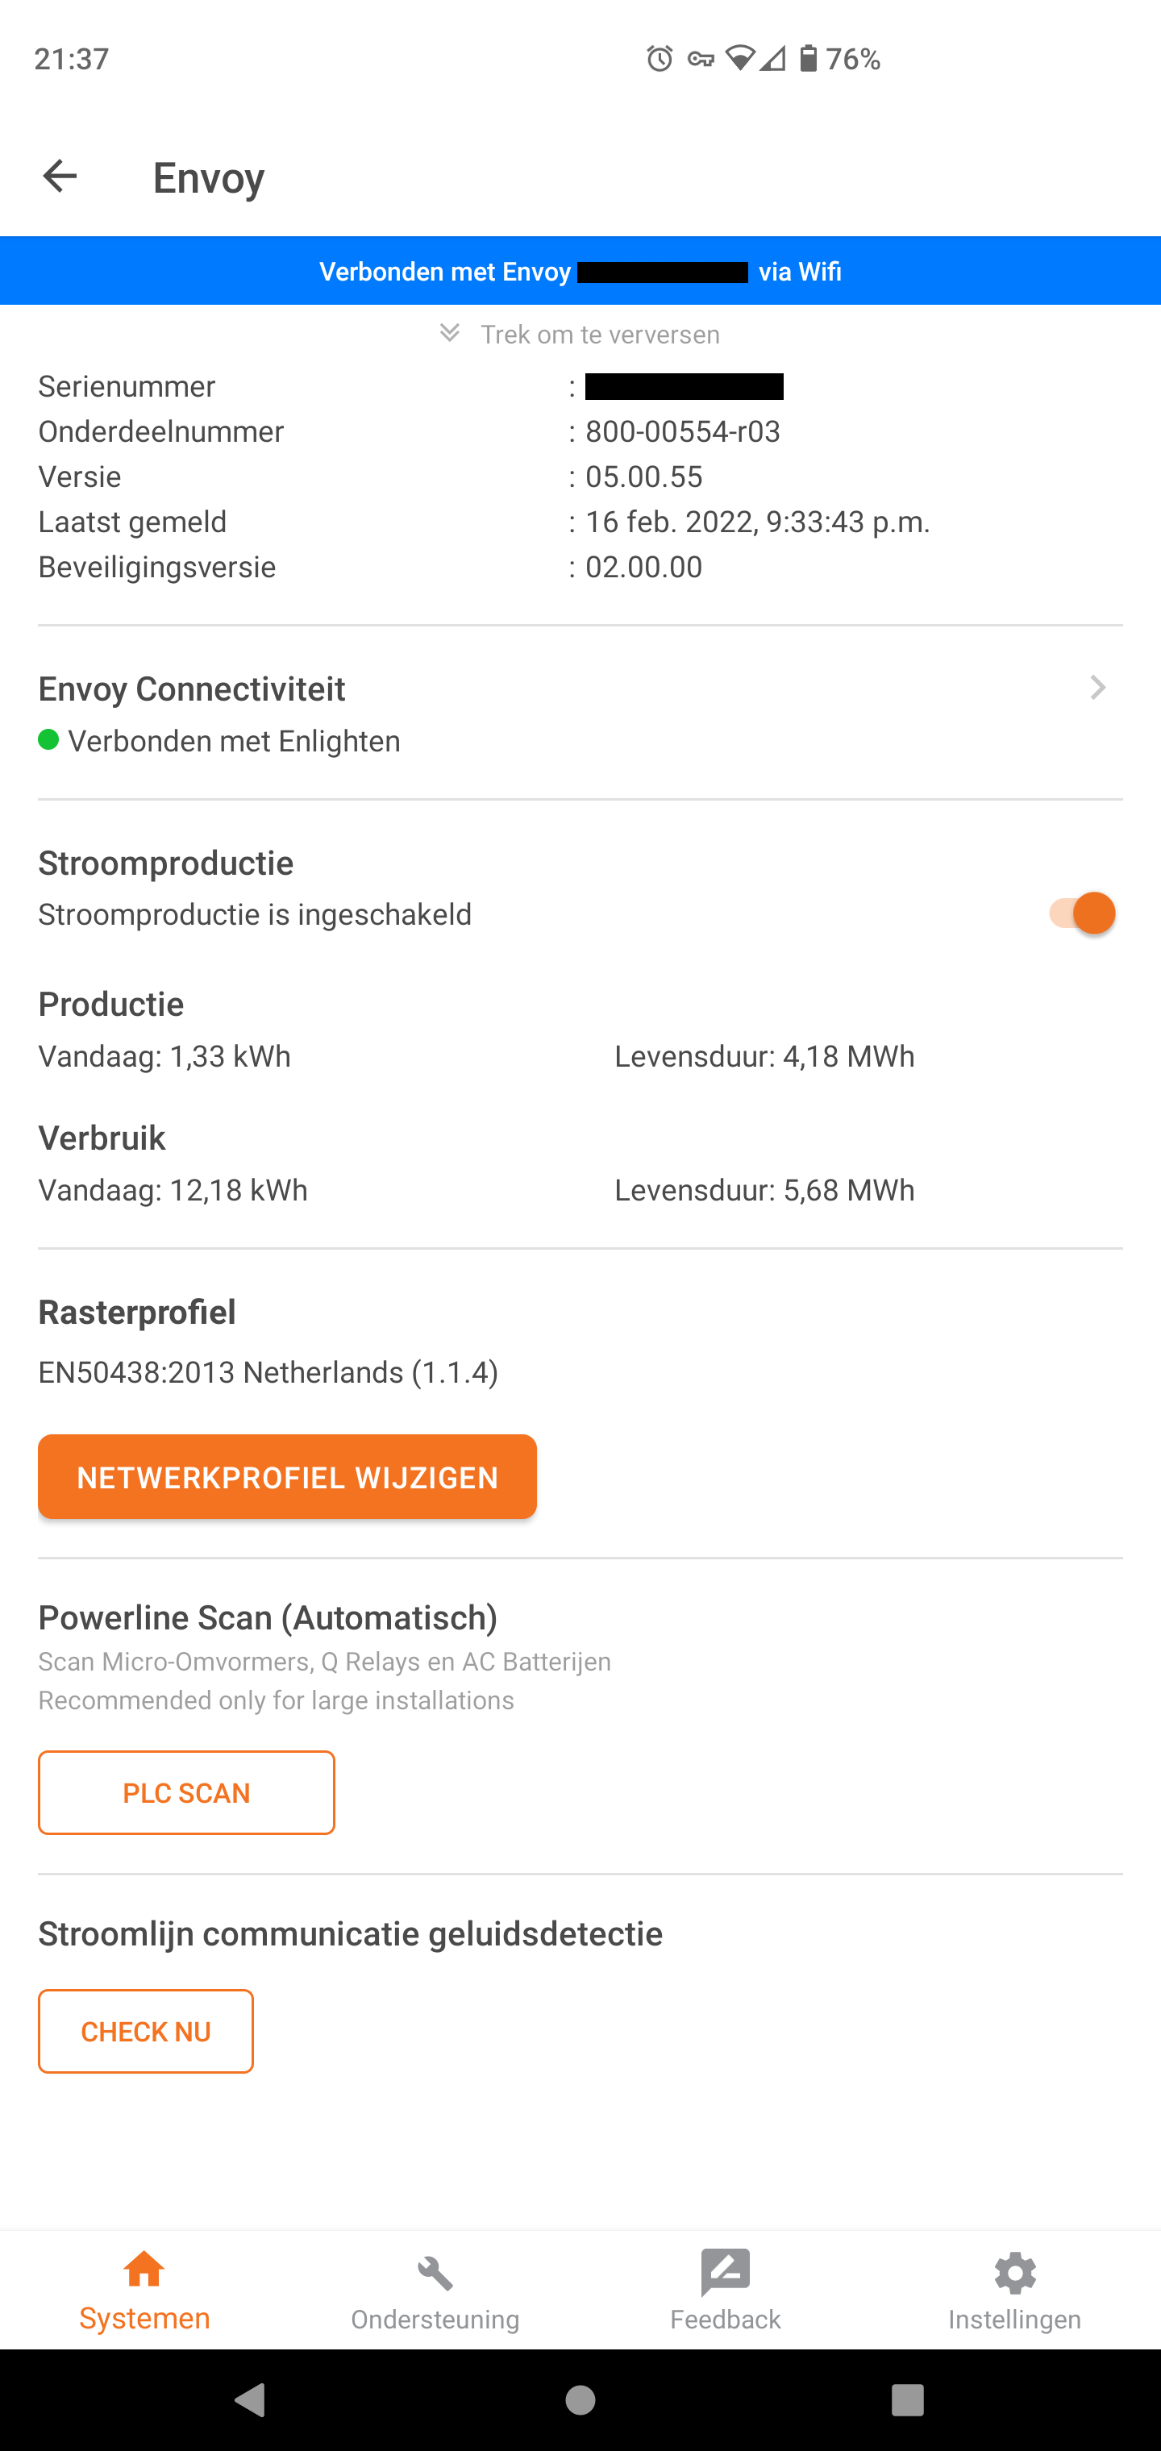Tap the Ondersteuning wrench icon
The height and width of the screenshot is (2451, 1161).
[x=435, y=2273]
